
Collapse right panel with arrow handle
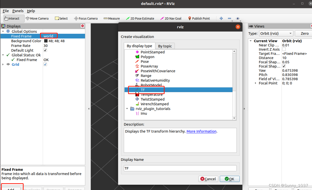[244, 109]
